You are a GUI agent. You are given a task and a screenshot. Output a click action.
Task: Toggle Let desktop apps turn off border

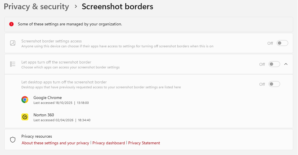(274, 84)
